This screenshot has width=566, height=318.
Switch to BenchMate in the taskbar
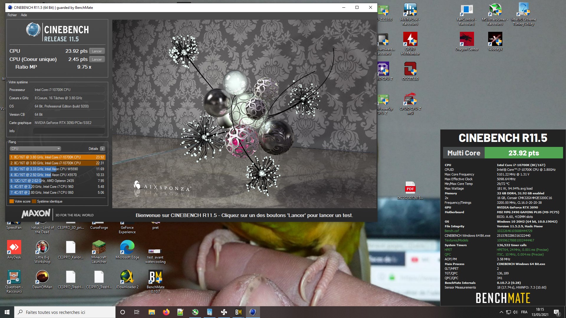click(238, 312)
